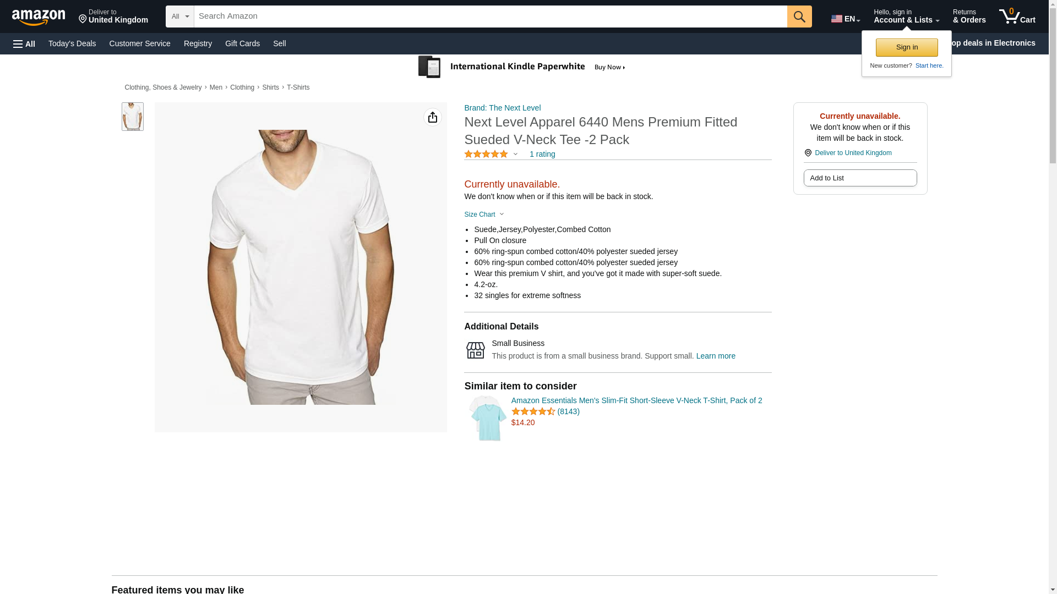Click inside the Search Amazon field

click(490, 16)
